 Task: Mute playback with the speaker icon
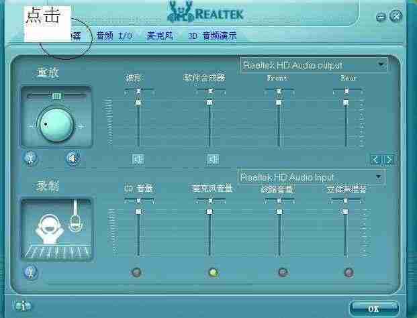tap(73, 158)
